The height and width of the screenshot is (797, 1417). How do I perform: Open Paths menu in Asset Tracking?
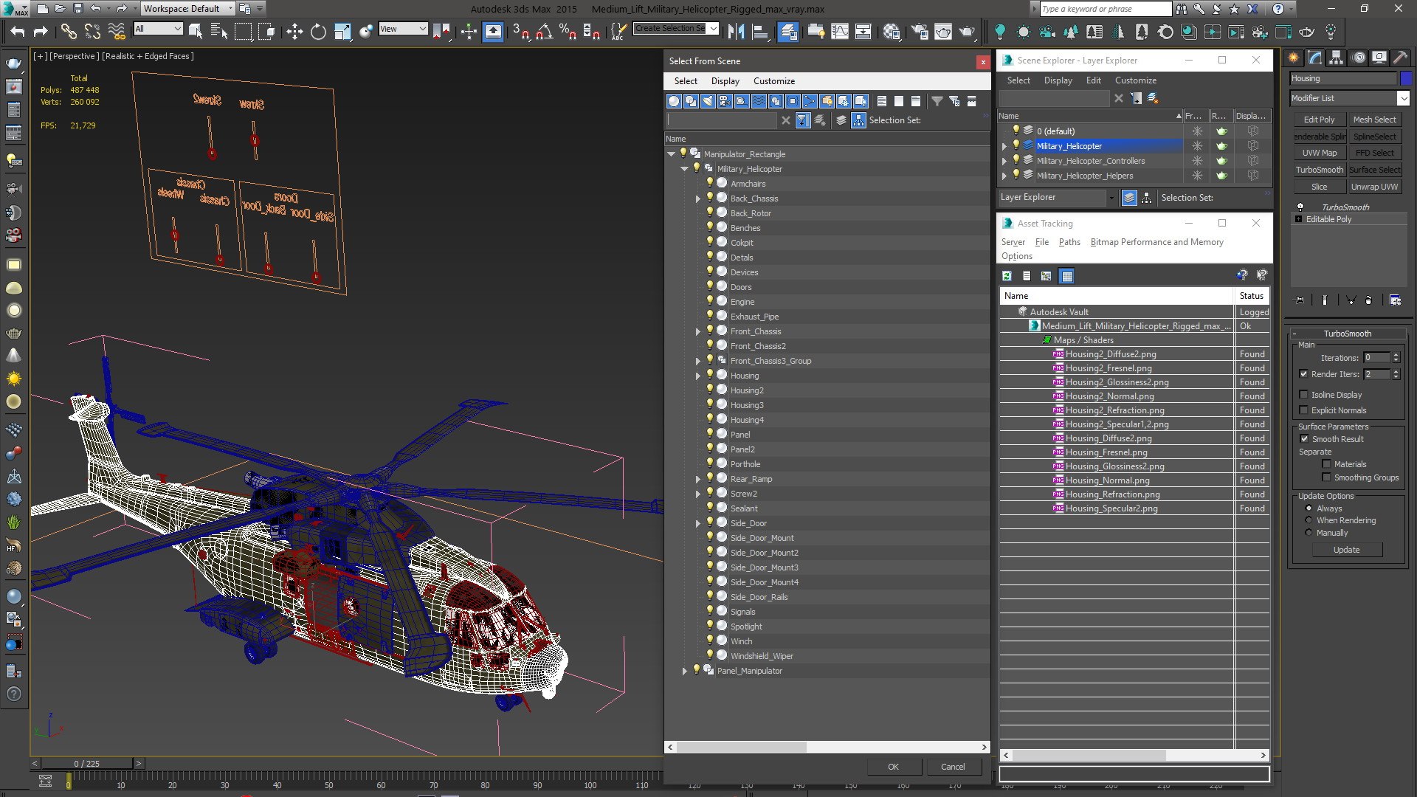[1069, 242]
